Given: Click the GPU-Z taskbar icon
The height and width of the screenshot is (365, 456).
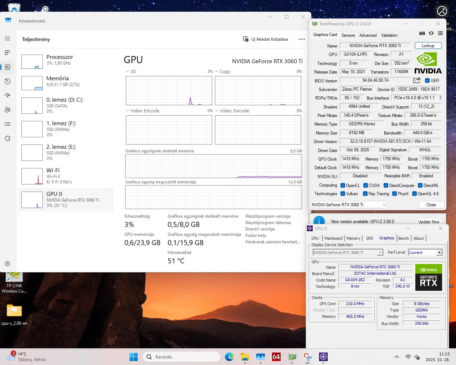Looking at the screenshot, I should pyautogui.click(x=292, y=357).
